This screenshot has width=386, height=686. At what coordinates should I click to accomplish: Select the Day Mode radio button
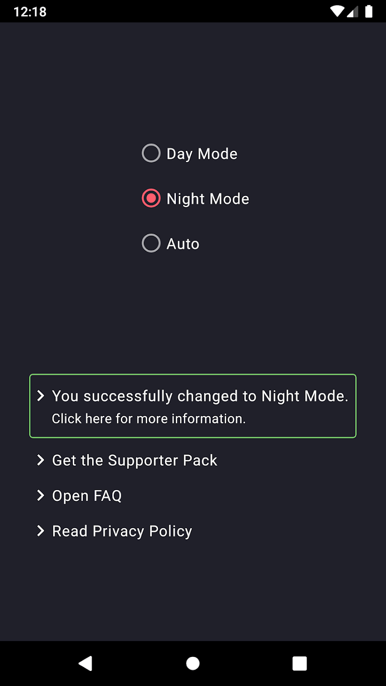pyautogui.click(x=150, y=153)
